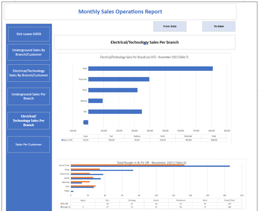Click the Electrical/Technology Sales Per branch heading box

(x=144, y=42)
